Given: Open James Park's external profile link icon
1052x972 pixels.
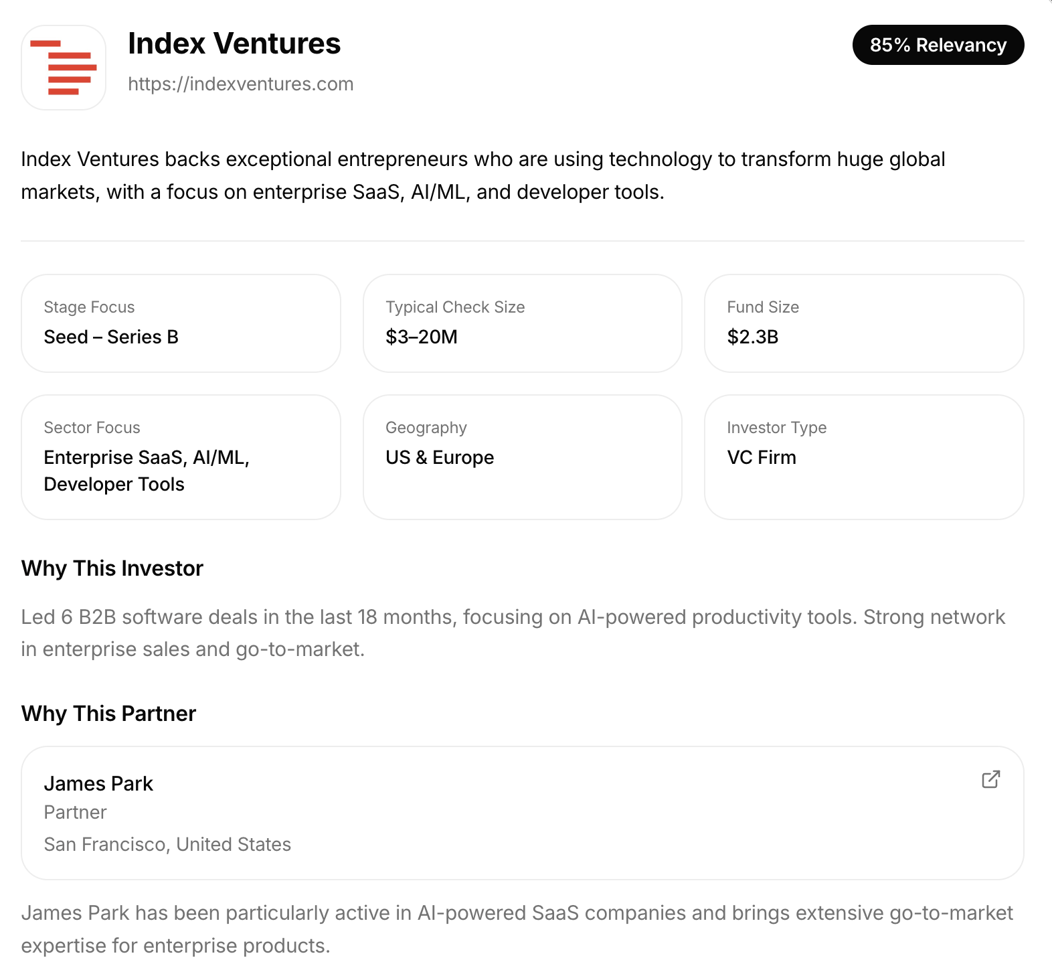Looking at the screenshot, I should pos(990,779).
